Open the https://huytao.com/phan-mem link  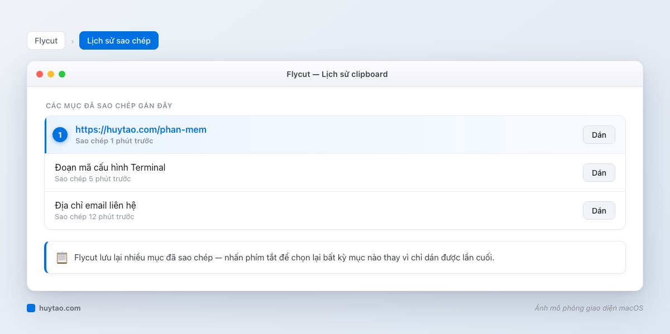click(141, 129)
